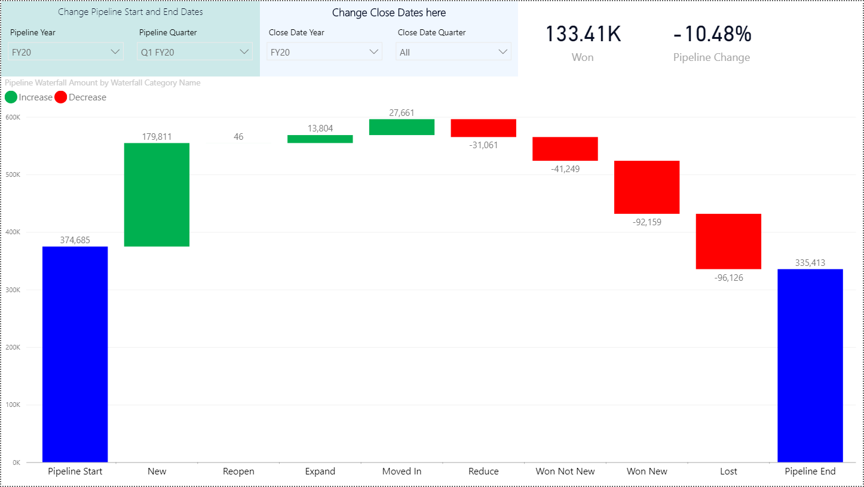Screen dimensions: 864x487
Task: Click the 200K y-axis tick label
Action: pyautogui.click(x=13, y=347)
